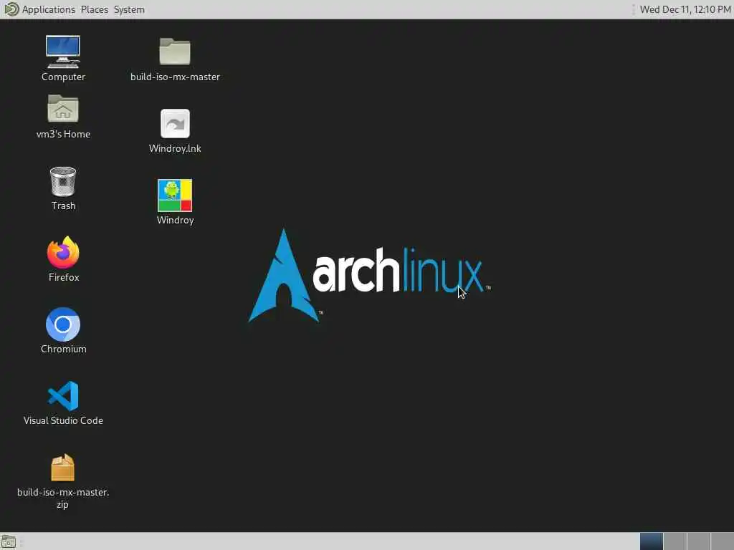Switch to the first (active) workspace

pos(651,541)
